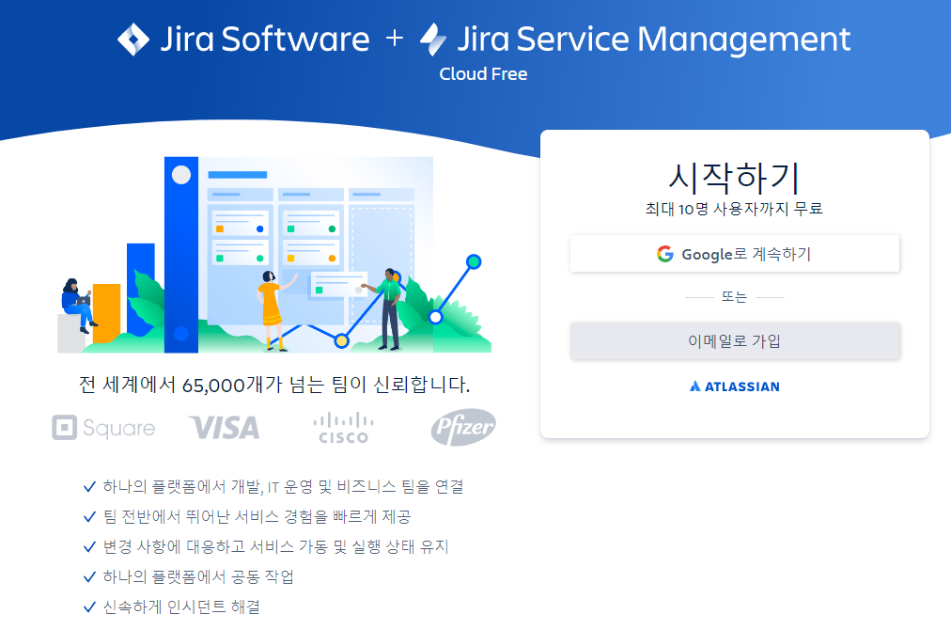Click the 'Cloud Free' label
The height and width of the screenshot is (630, 951).
(482, 72)
